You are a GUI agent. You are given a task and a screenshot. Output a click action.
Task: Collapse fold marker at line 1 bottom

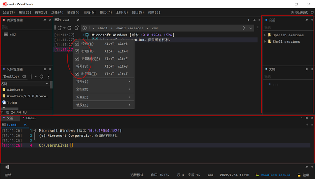35,131
